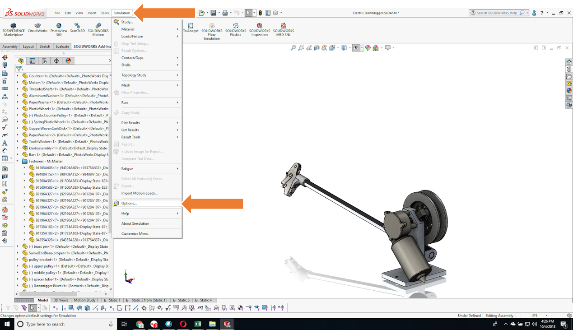Screen dimensions: 573x330
Task: Open SOLIDWORKS Motion add-in
Action: coord(98,29)
